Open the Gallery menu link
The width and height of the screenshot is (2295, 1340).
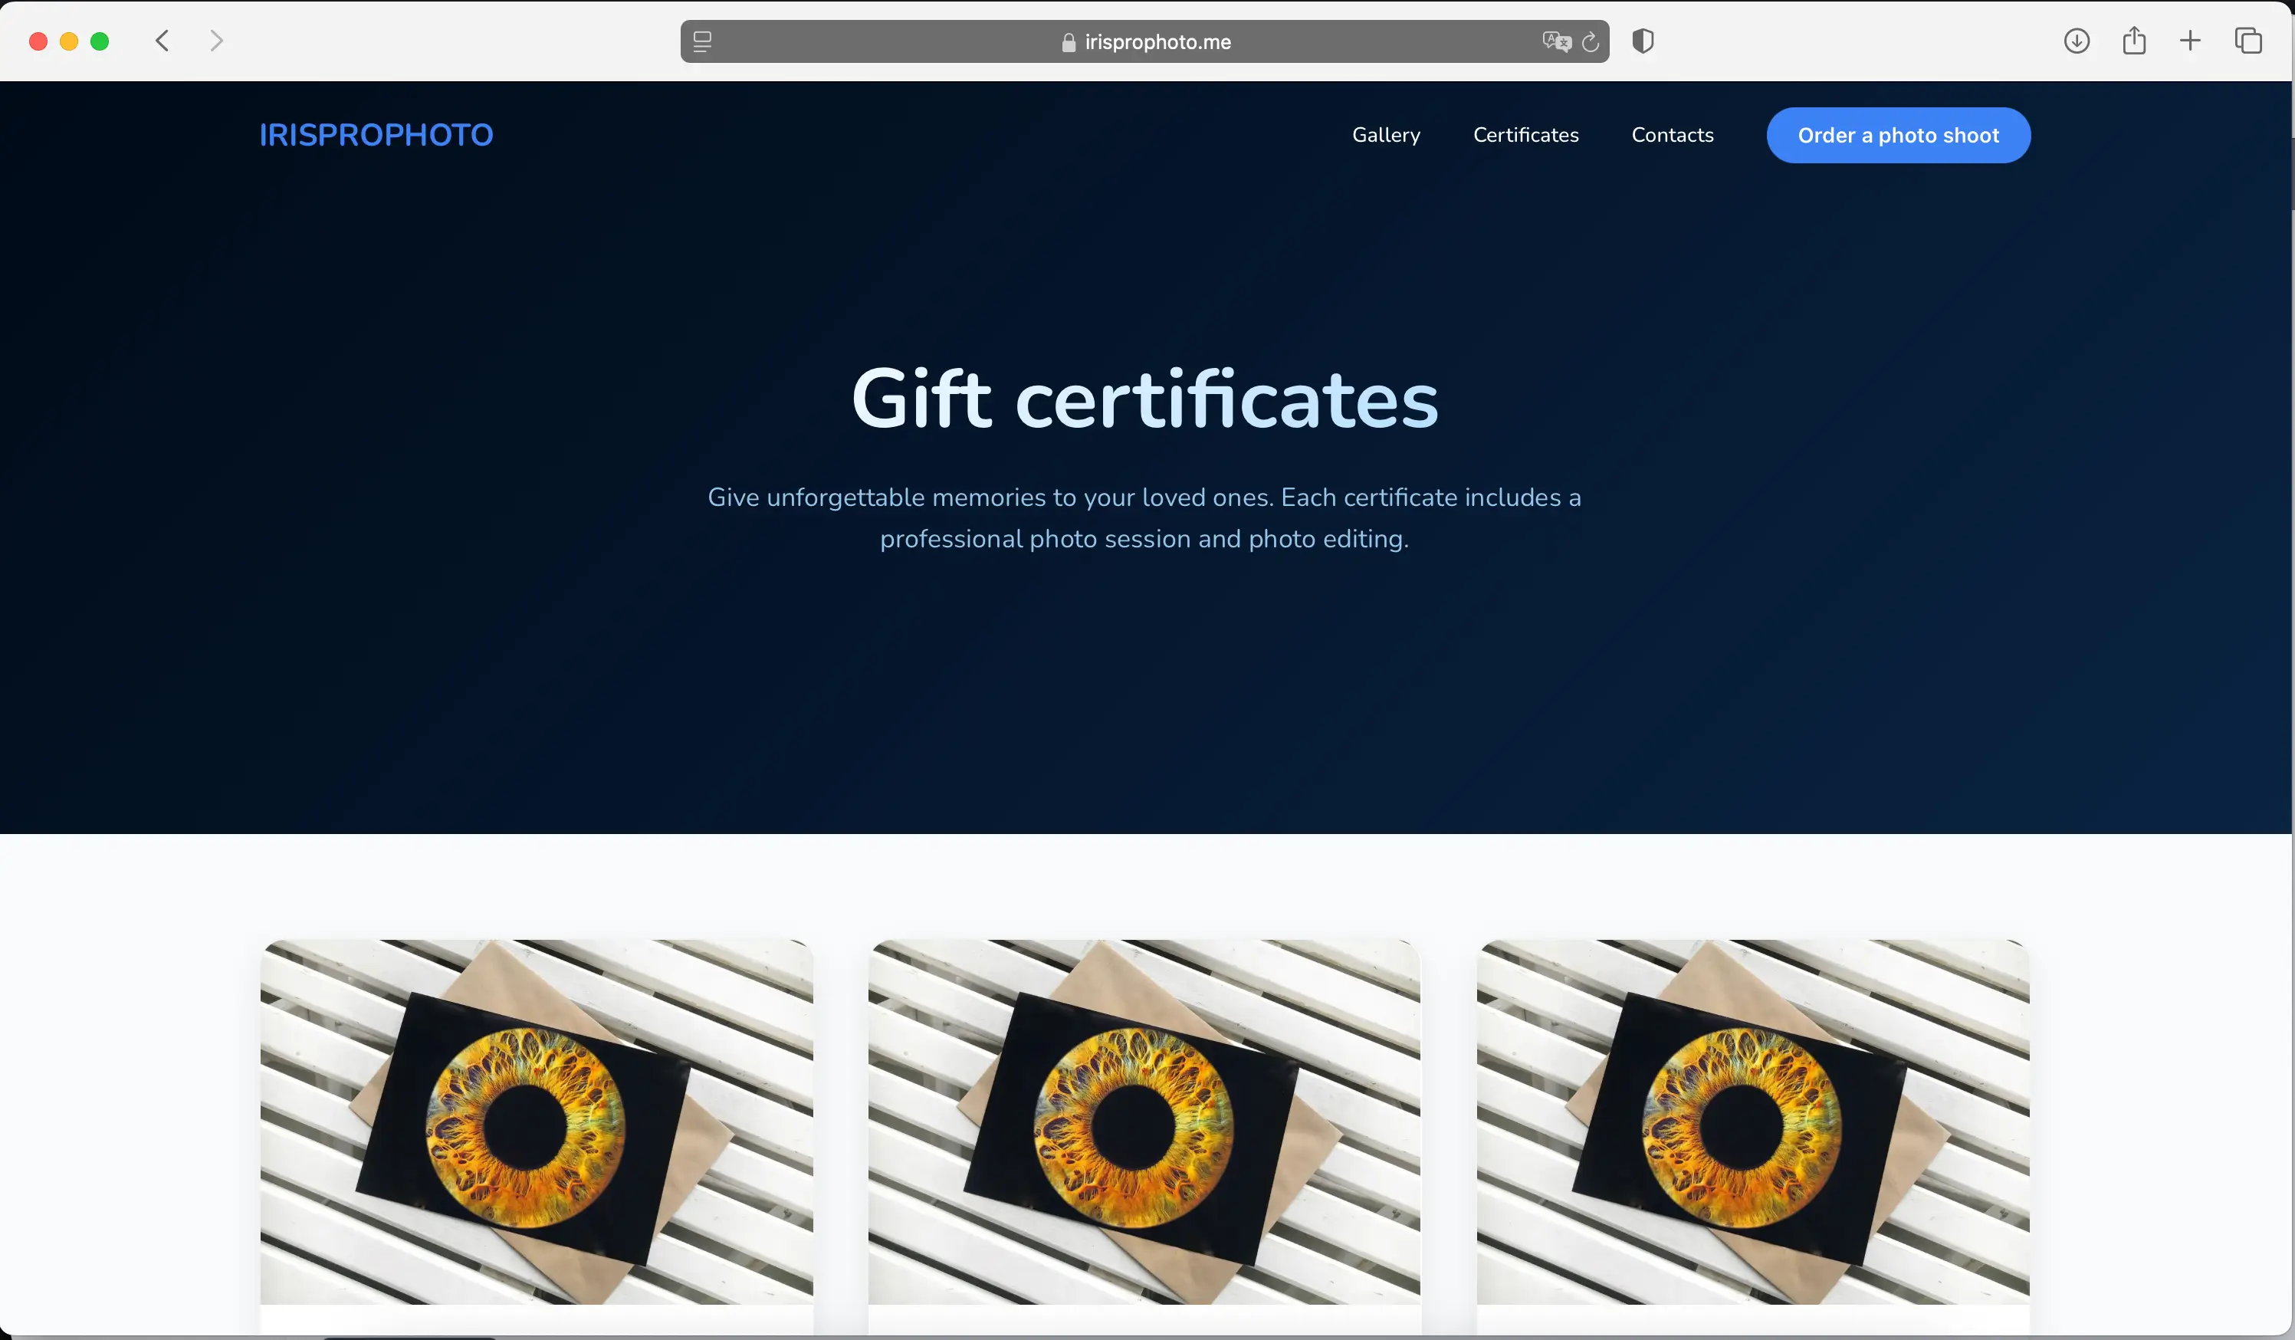1385,135
